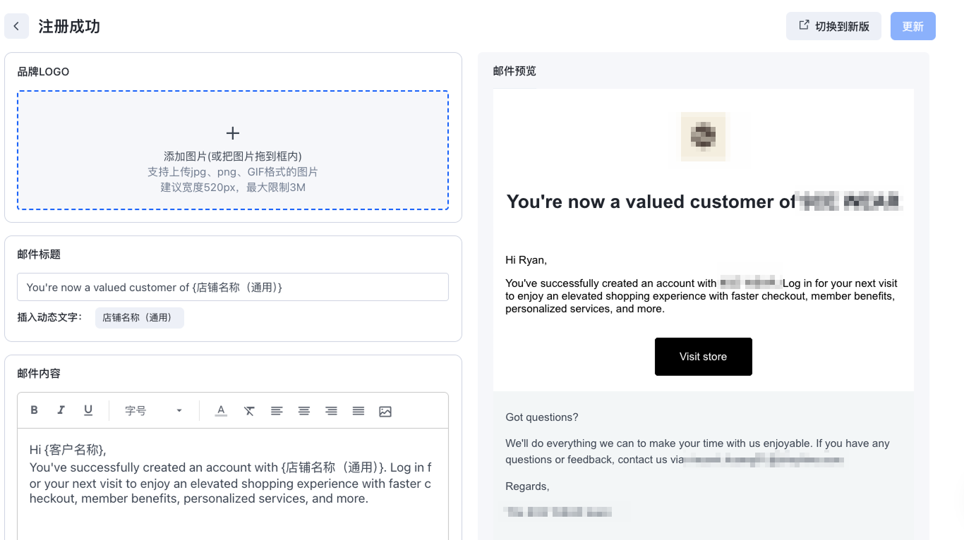The image size is (964, 540).
Task: Align text to the right
Action: [331, 411]
